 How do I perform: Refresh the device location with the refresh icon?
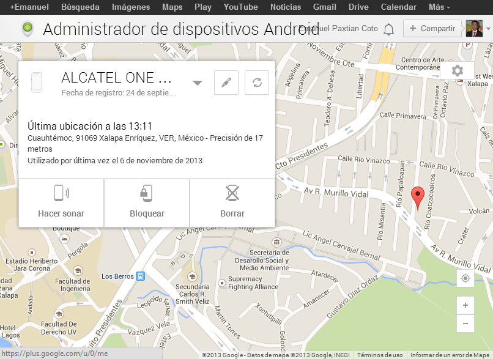pyautogui.click(x=256, y=83)
